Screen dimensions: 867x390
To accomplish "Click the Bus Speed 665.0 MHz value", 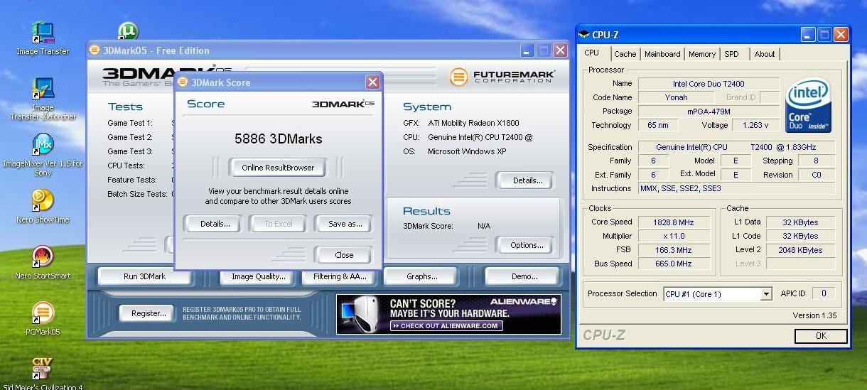I will 674,264.
